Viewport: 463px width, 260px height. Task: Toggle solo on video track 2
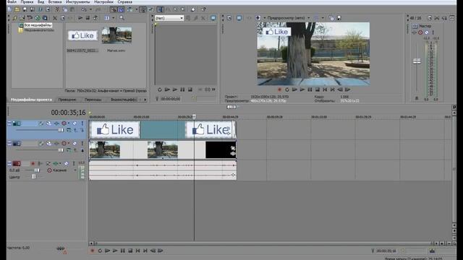pyautogui.click(x=82, y=143)
